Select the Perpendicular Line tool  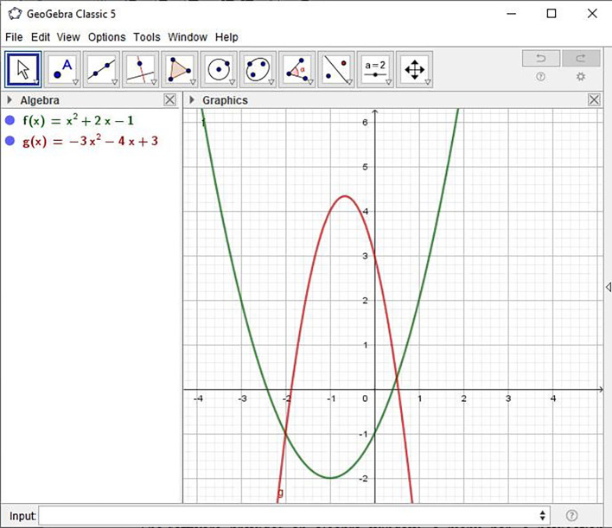pos(141,69)
